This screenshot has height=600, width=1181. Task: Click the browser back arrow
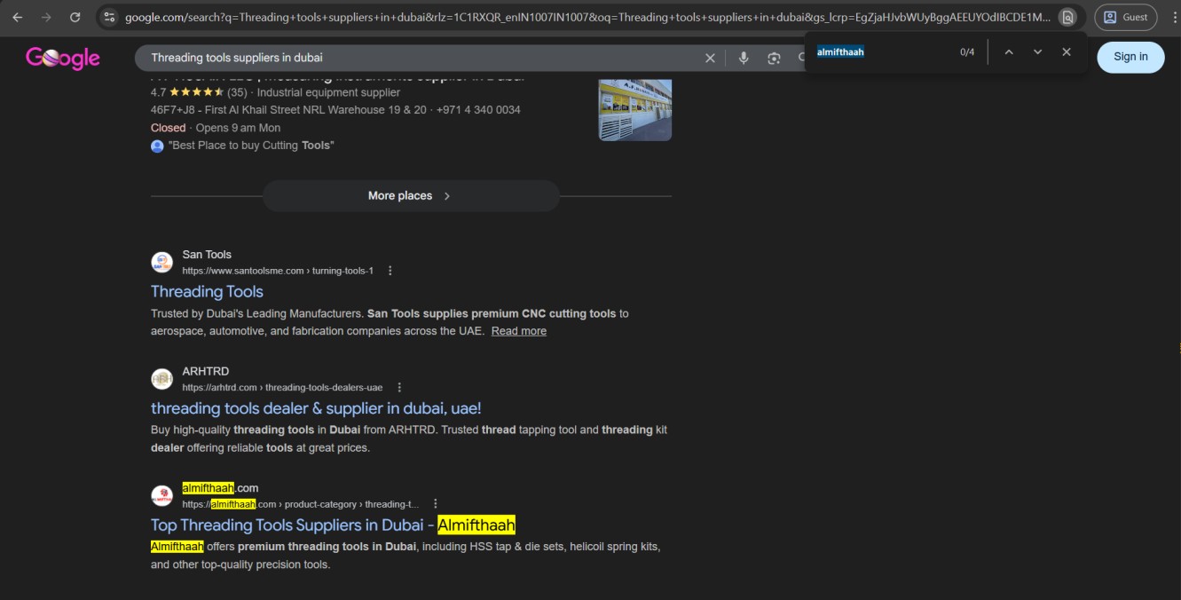click(18, 17)
